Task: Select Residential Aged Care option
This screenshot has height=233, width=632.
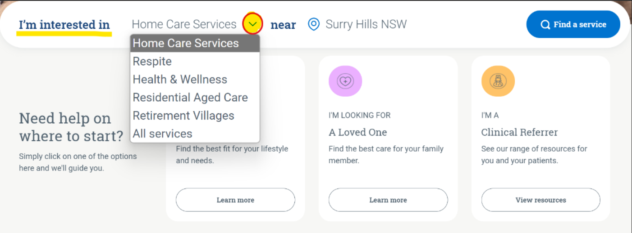Action: [x=190, y=97]
